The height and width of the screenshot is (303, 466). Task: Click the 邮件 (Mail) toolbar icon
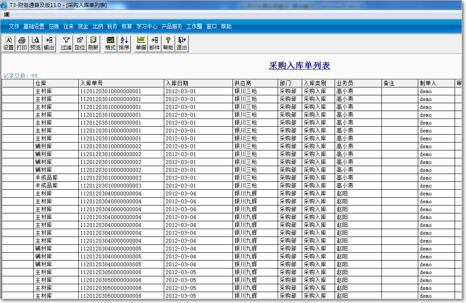click(x=155, y=43)
